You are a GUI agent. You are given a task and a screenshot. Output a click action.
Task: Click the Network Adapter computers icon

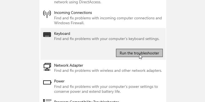coord(47,67)
